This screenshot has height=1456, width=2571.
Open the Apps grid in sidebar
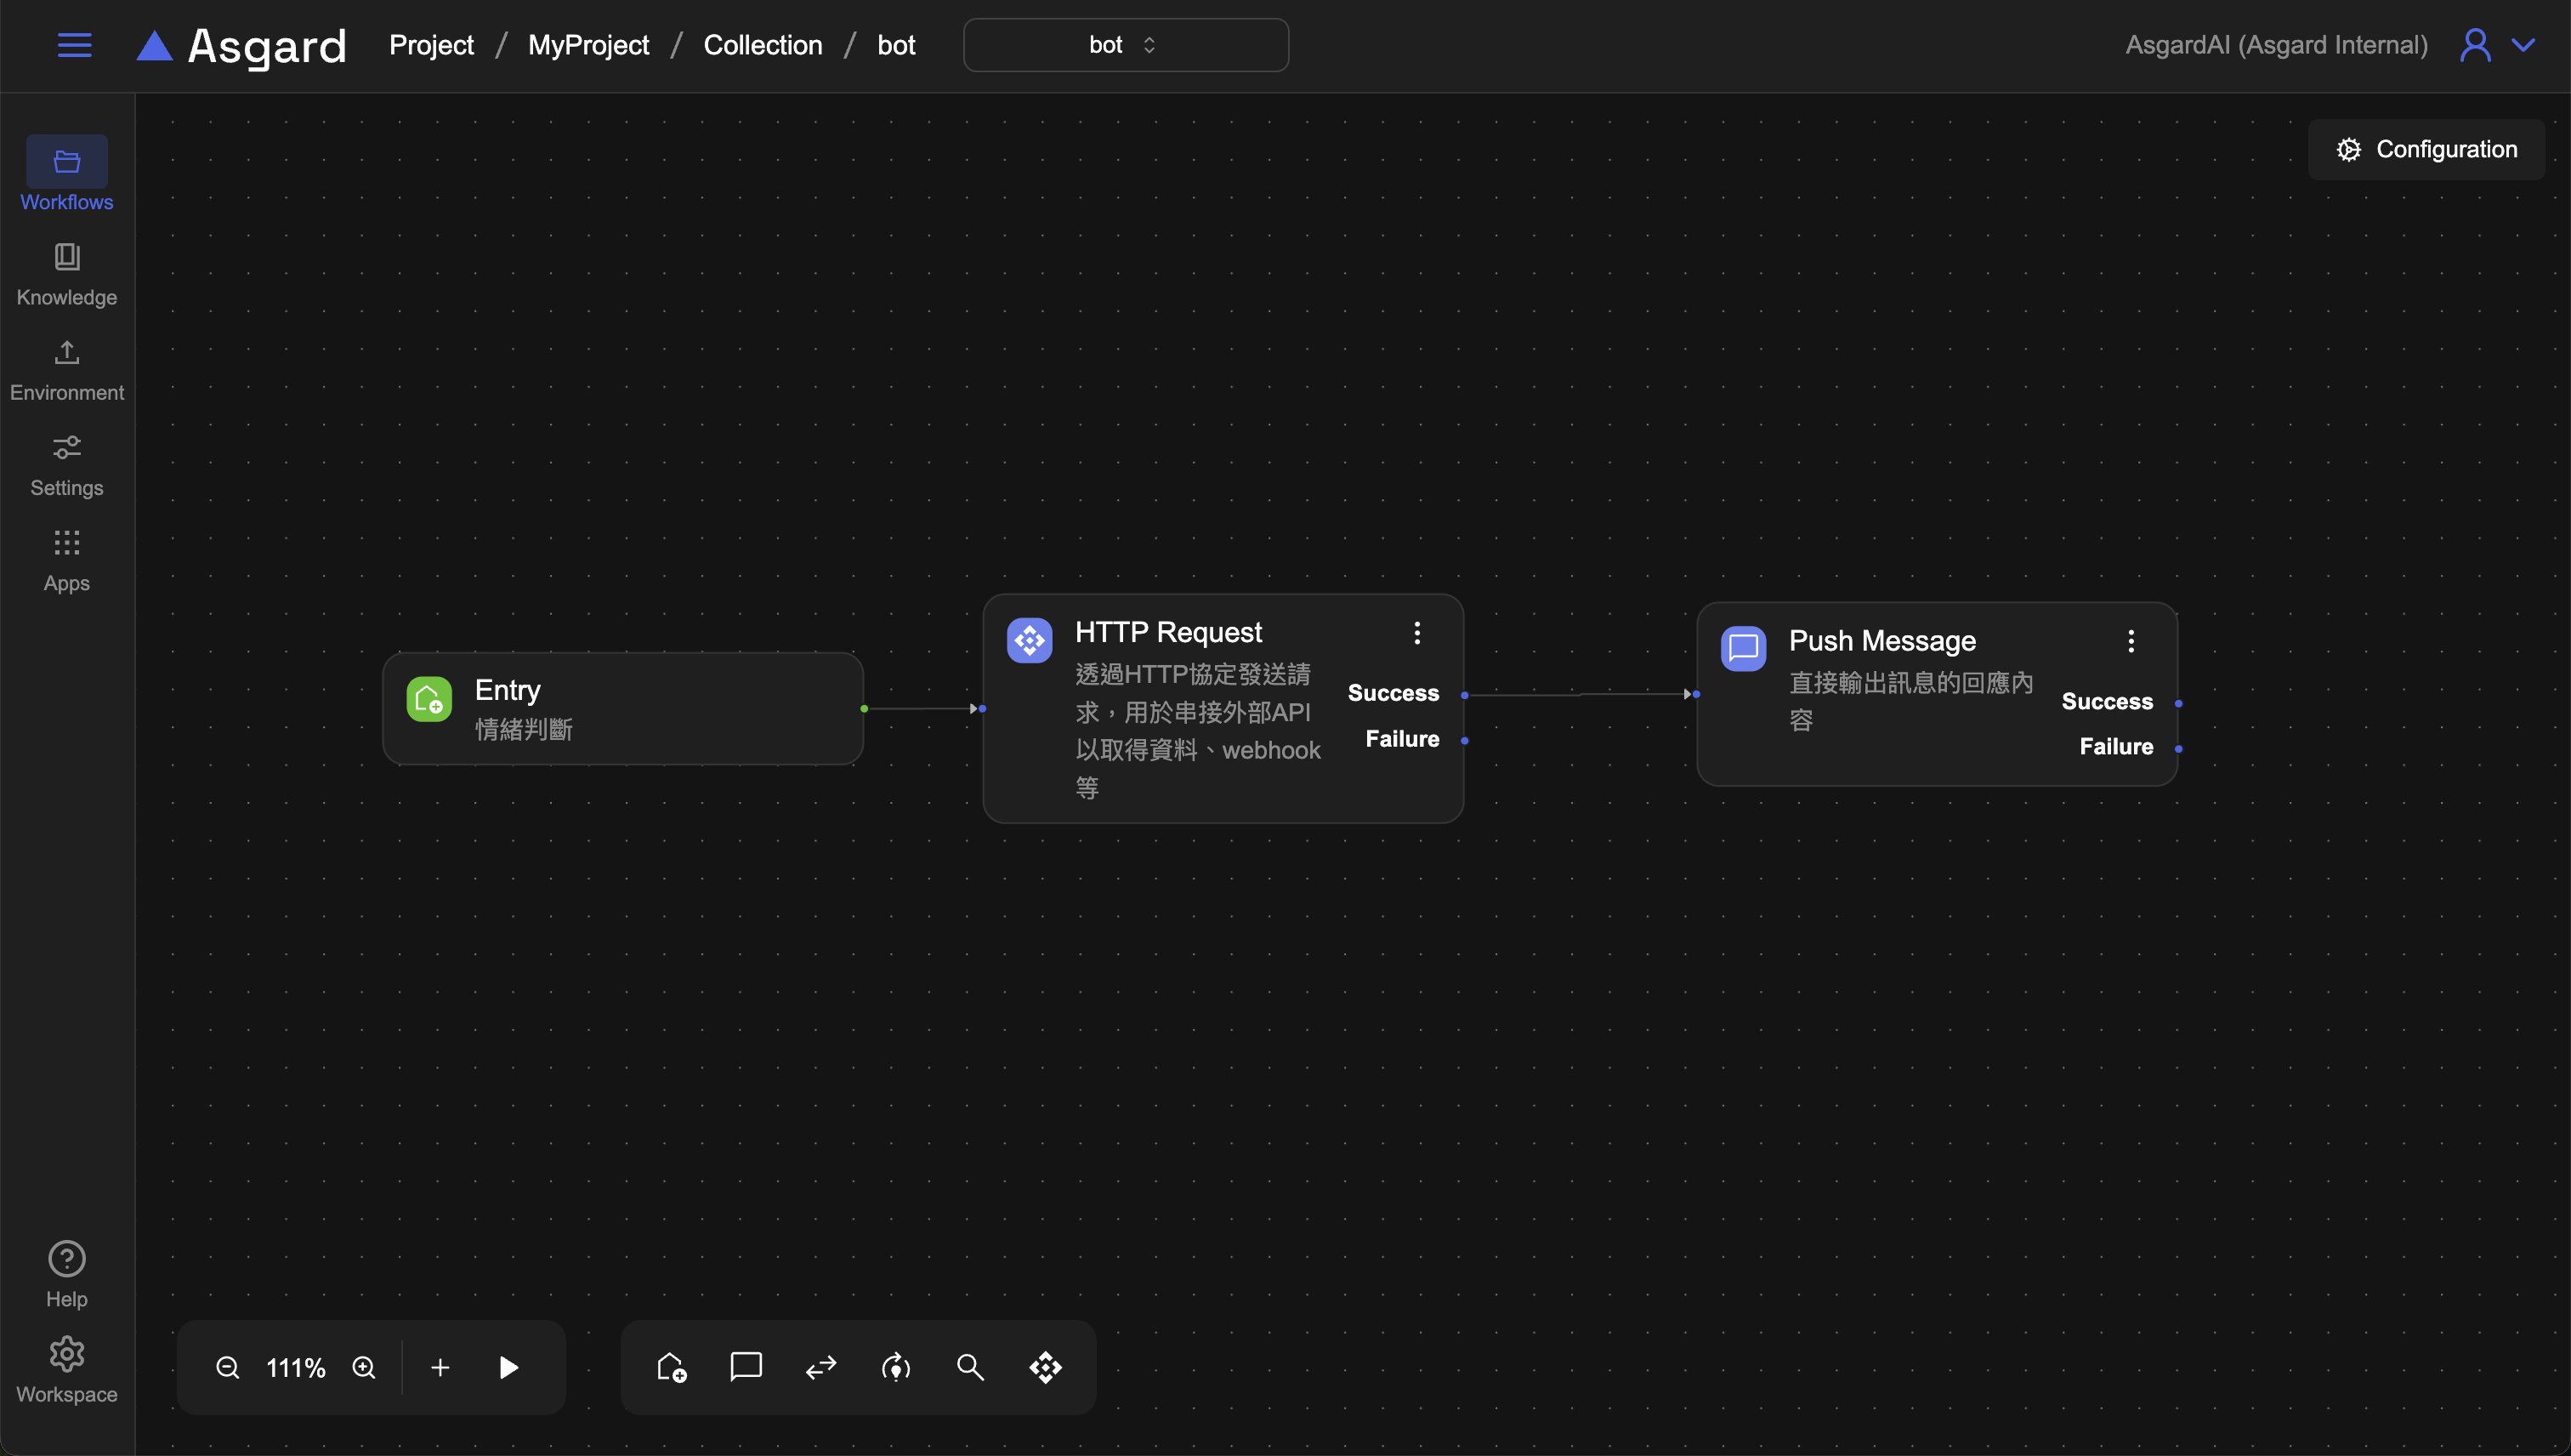click(x=67, y=560)
